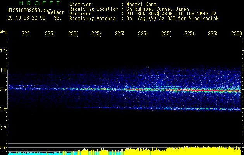Click the 0.6 kHz axis label
Viewport: 244px width, 155px height.
click(3, 147)
